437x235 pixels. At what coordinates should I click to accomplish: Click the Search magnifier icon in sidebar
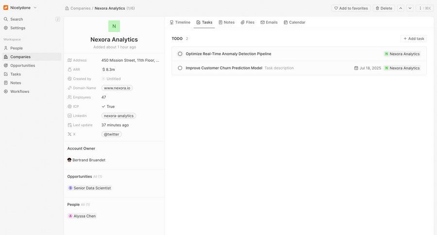click(x=5, y=19)
